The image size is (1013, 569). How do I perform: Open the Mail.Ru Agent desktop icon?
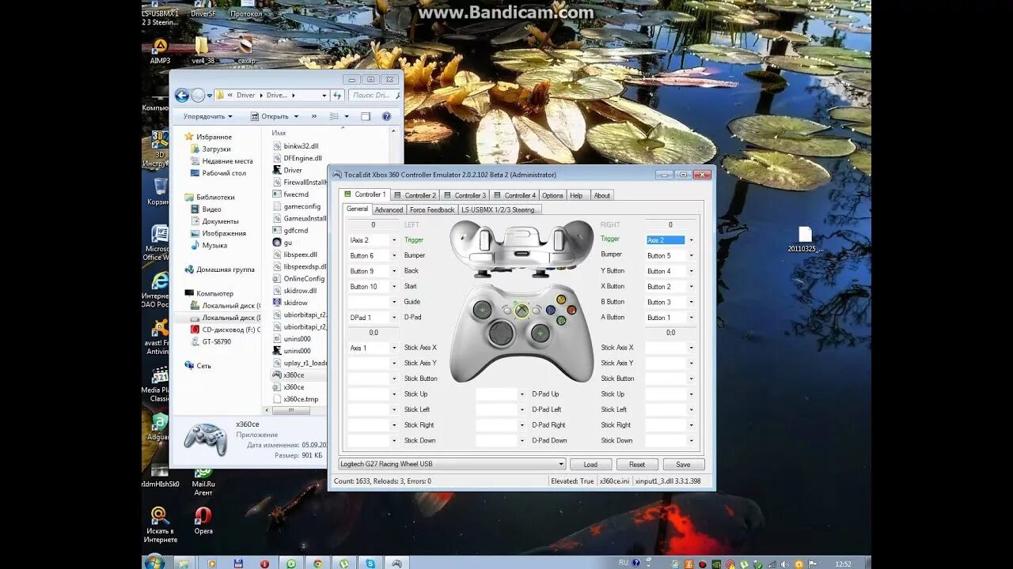coord(203,482)
